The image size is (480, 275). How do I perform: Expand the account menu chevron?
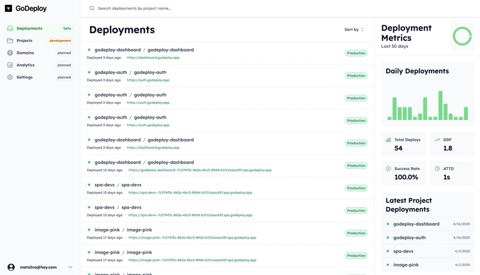pyautogui.click(x=70, y=267)
